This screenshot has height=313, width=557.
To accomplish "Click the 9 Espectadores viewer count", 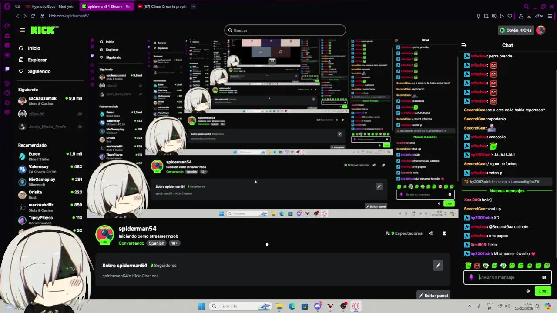I will pos(404,233).
